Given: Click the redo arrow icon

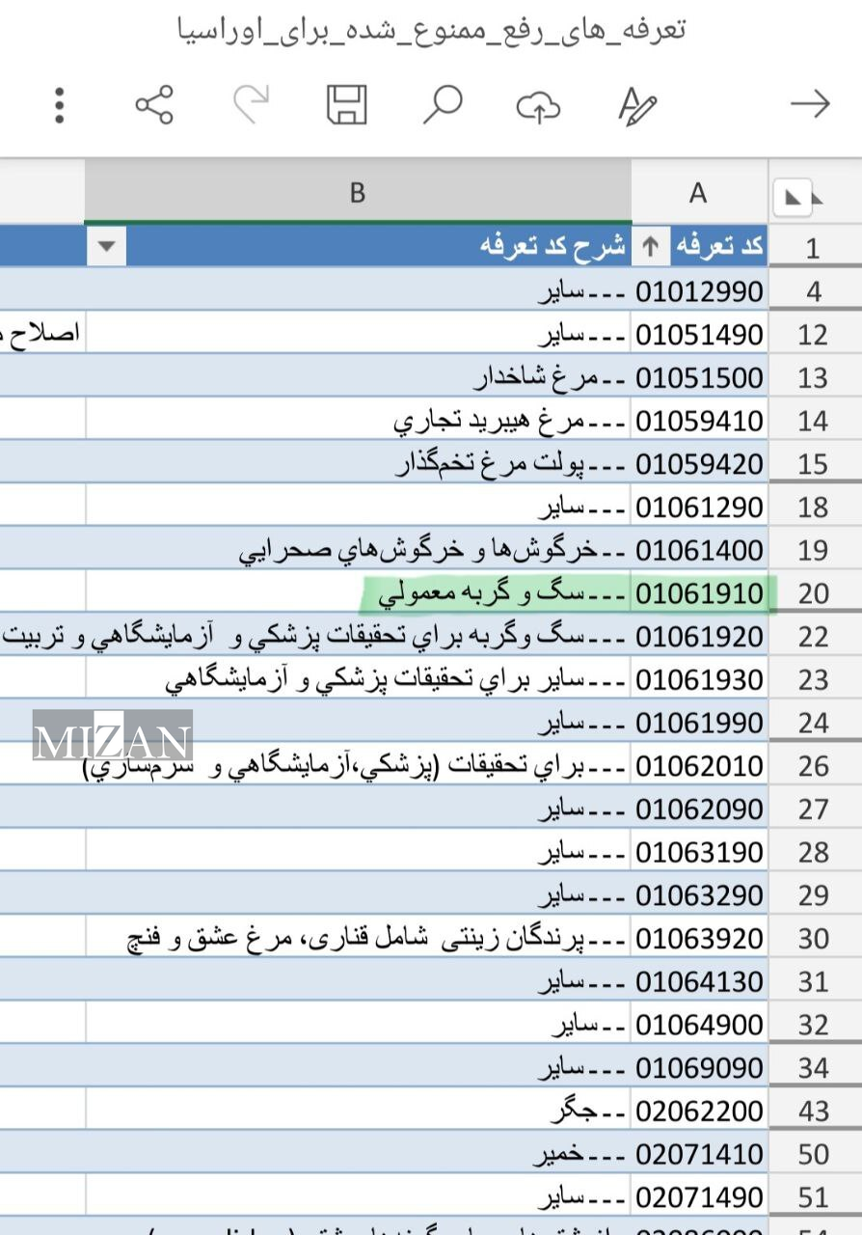Looking at the screenshot, I should pos(251,104).
